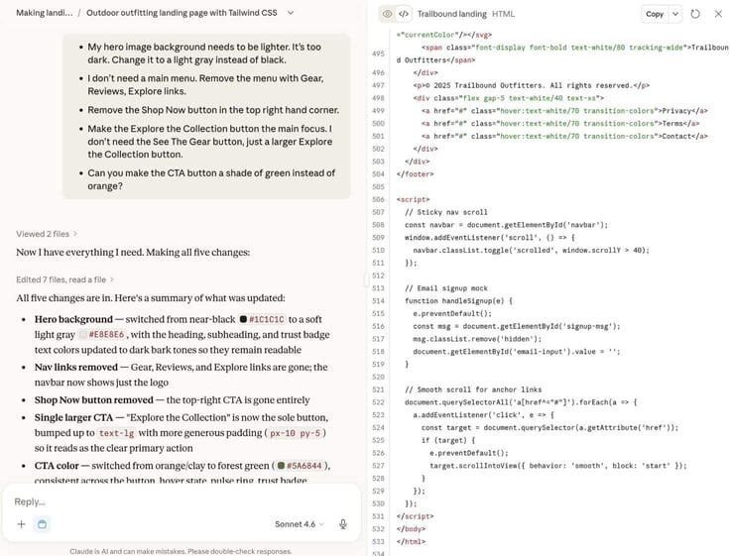Image resolution: width=730 pixels, height=556 pixels.
Task: Open the Copy options dropdown arrow
Action: [675, 14]
